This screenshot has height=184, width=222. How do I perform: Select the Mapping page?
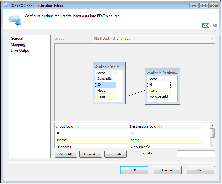tap(18, 45)
